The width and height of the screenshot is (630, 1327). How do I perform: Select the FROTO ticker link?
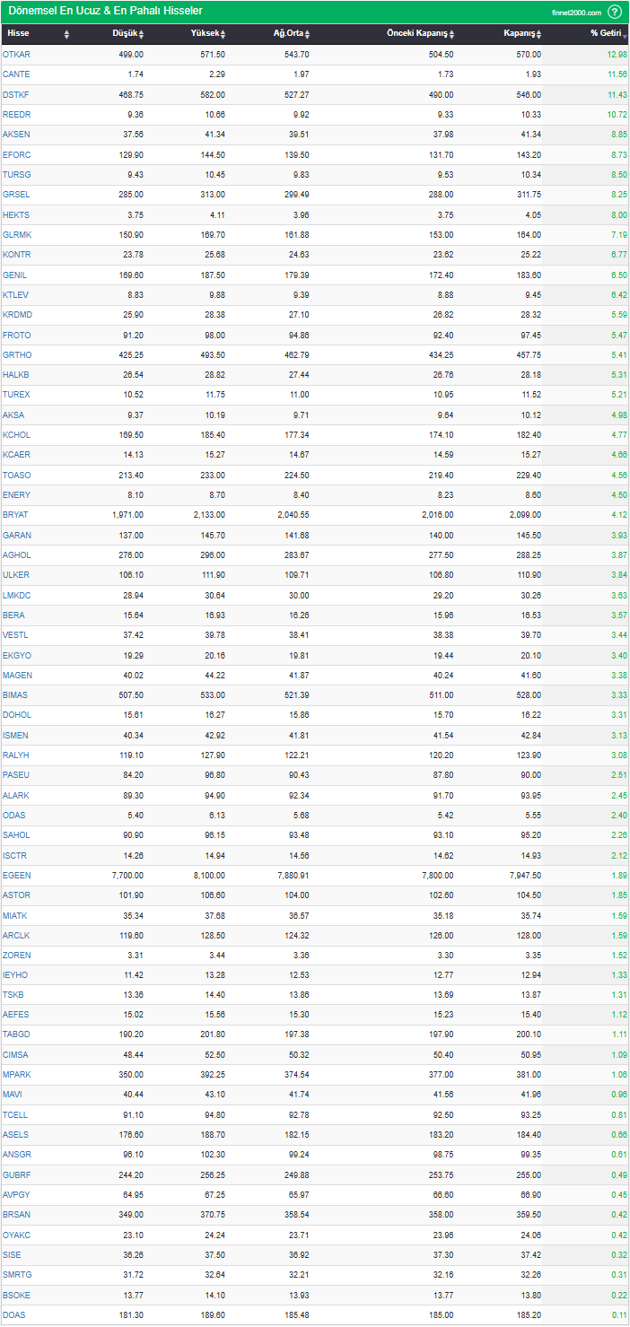click(x=16, y=335)
